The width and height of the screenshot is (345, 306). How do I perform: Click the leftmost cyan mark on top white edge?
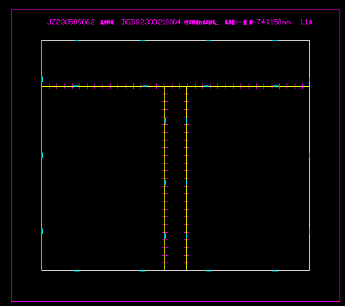(77, 41)
